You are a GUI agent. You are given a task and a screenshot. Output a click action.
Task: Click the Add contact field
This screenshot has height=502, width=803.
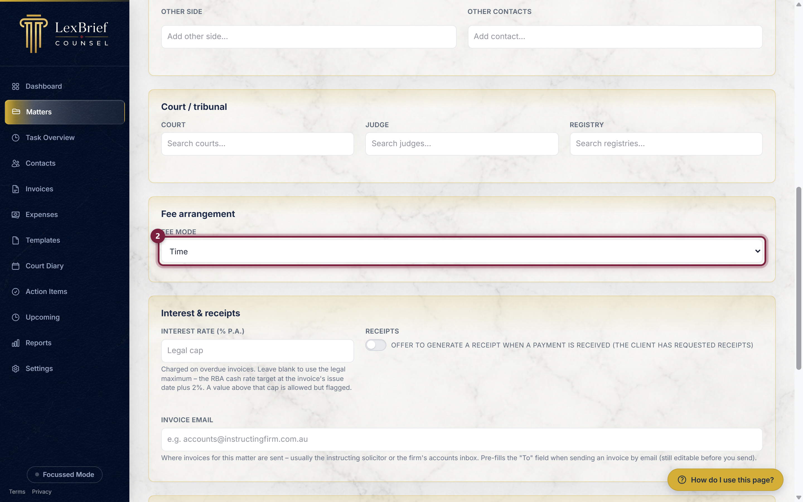(615, 37)
